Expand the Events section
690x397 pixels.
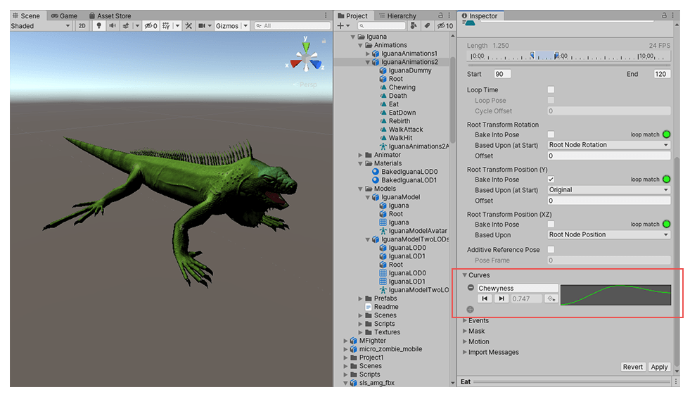pos(478,320)
